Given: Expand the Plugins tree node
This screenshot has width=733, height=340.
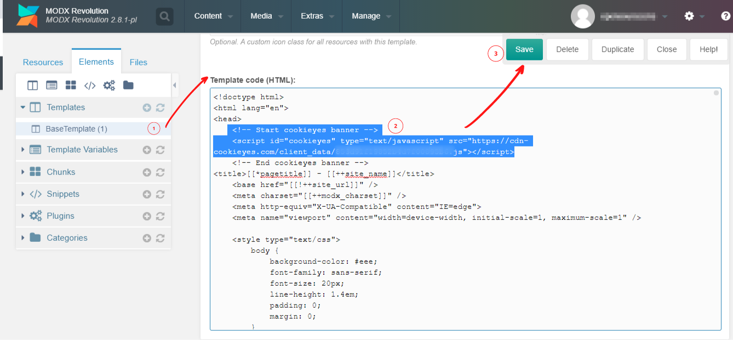Looking at the screenshot, I should 23,216.
